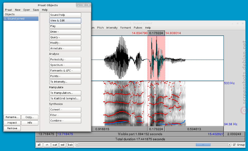
Task: Click the Rename... button
Action: 12,117
